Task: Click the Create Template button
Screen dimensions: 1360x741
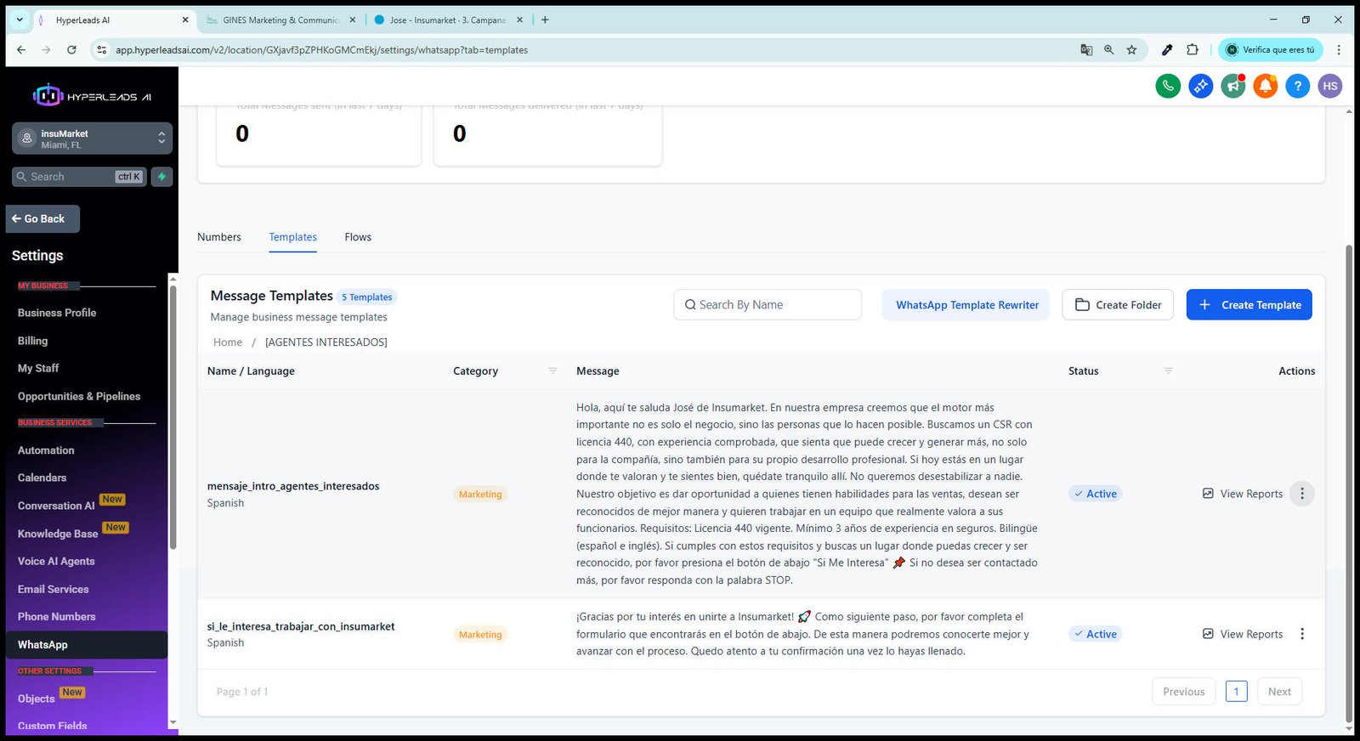Action: pyautogui.click(x=1249, y=305)
